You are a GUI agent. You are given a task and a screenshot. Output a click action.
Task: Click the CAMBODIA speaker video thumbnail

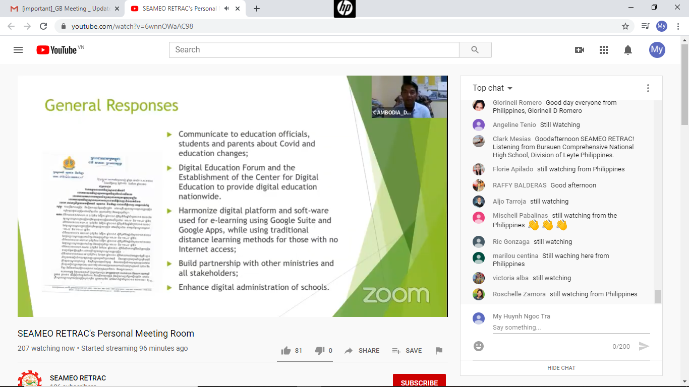409,97
